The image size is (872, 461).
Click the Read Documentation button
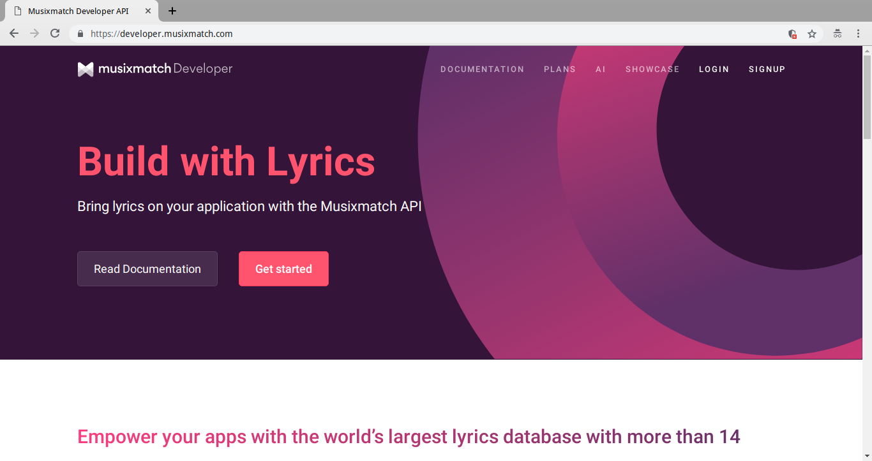[x=147, y=269]
